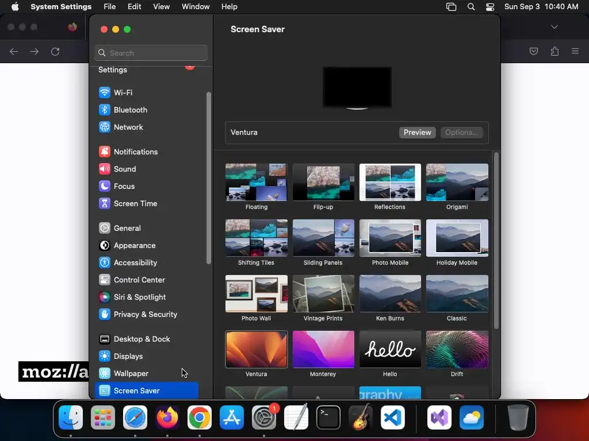Open the Help menu
589x441 pixels.
click(229, 7)
